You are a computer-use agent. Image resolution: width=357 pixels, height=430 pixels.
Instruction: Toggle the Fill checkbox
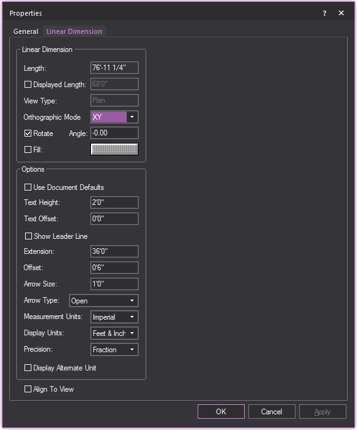(28, 150)
